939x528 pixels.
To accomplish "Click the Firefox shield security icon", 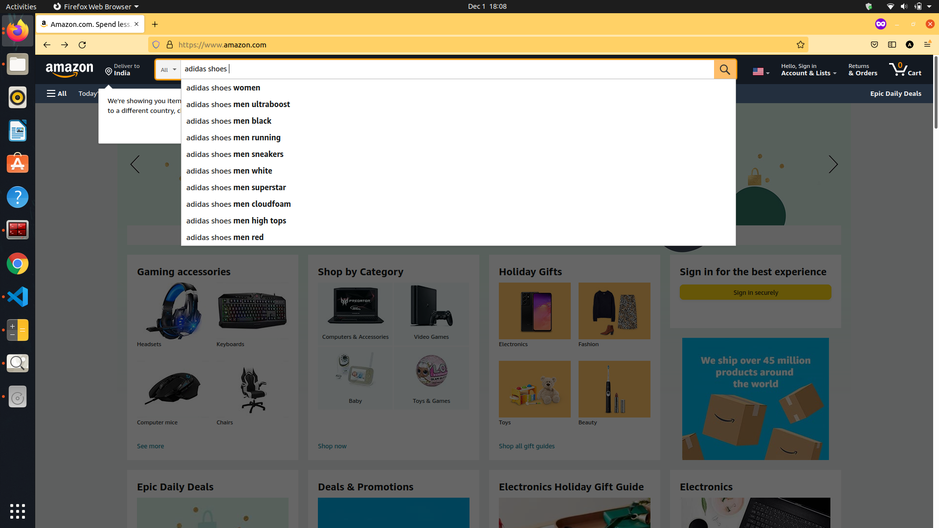I will (x=156, y=44).
